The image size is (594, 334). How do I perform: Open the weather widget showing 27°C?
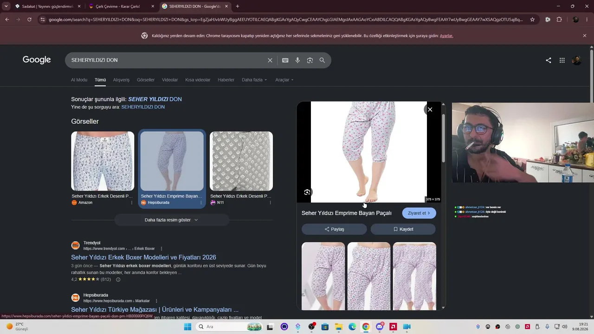18,327
